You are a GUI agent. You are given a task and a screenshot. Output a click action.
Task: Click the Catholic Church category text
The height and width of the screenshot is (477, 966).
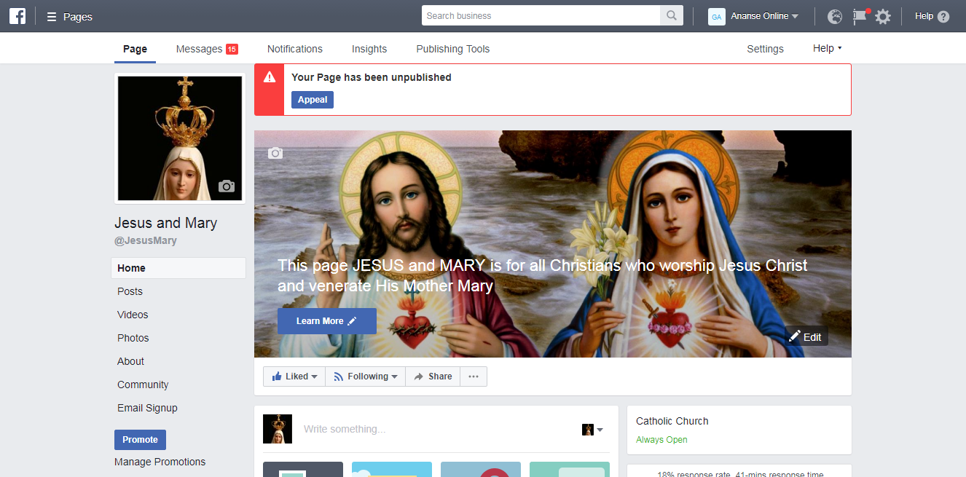point(672,421)
